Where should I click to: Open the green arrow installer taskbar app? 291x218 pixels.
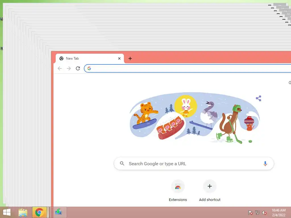(58, 212)
